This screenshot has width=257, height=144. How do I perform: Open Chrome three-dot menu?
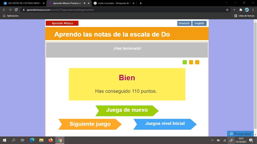click(253, 10)
